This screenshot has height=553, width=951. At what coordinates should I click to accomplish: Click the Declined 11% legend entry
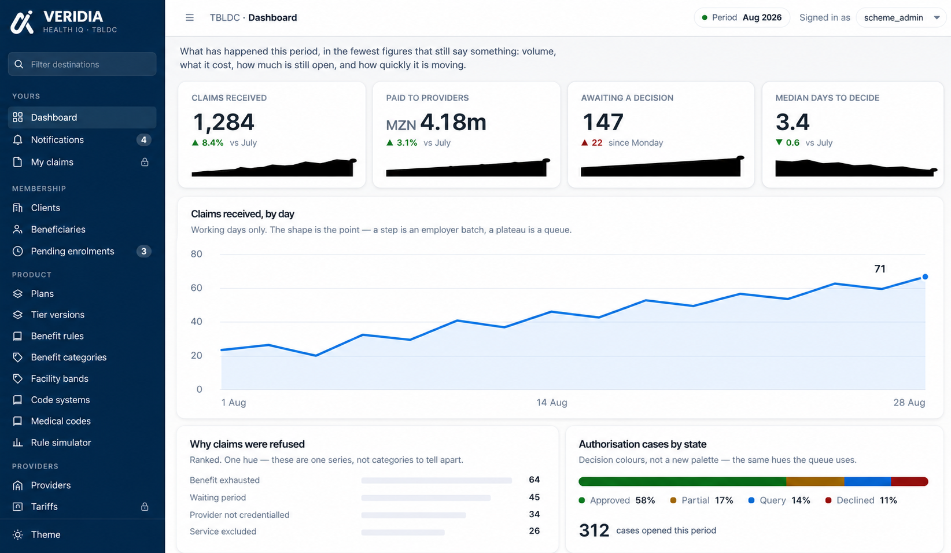click(x=861, y=500)
